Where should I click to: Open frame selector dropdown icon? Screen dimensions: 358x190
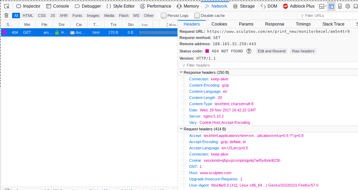323,6
